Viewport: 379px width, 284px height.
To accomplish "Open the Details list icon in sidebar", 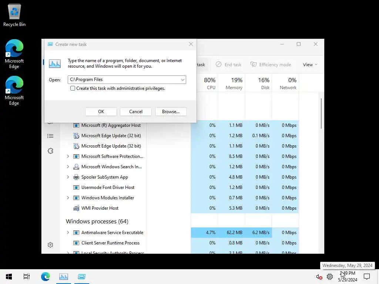I will pyautogui.click(x=50, y=136).
